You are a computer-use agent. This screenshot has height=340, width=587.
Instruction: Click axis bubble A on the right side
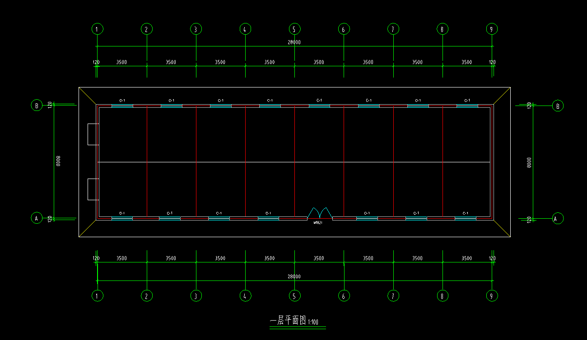(558, 219)
